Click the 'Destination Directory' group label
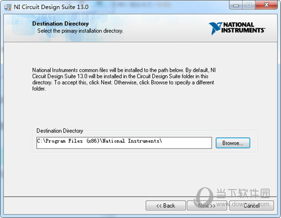This screenshot has width=281, height=218. tap(60, 130)
